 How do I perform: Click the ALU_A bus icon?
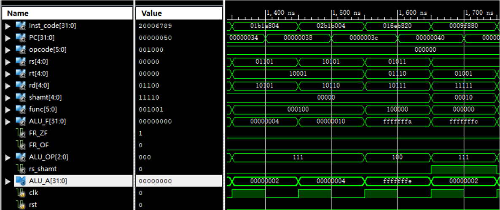coord(20,181)
